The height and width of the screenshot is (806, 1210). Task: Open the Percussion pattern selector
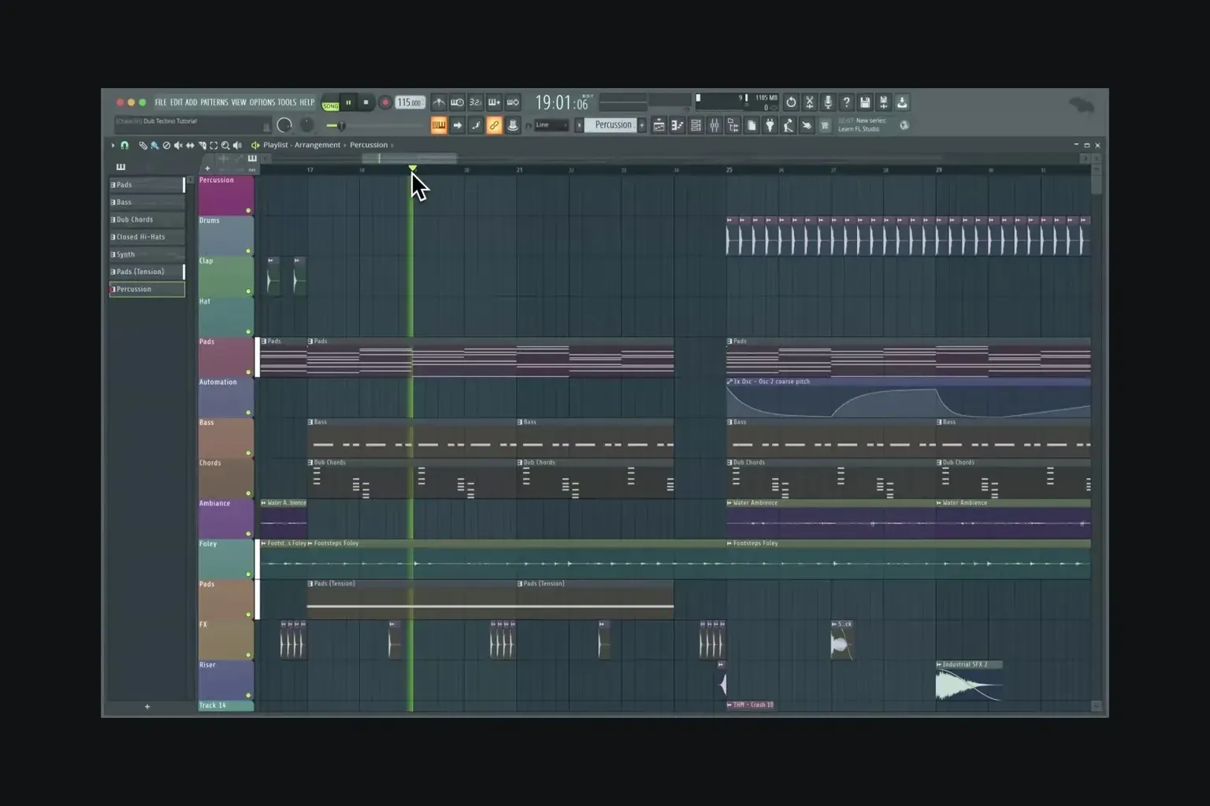tap(611, 125)
